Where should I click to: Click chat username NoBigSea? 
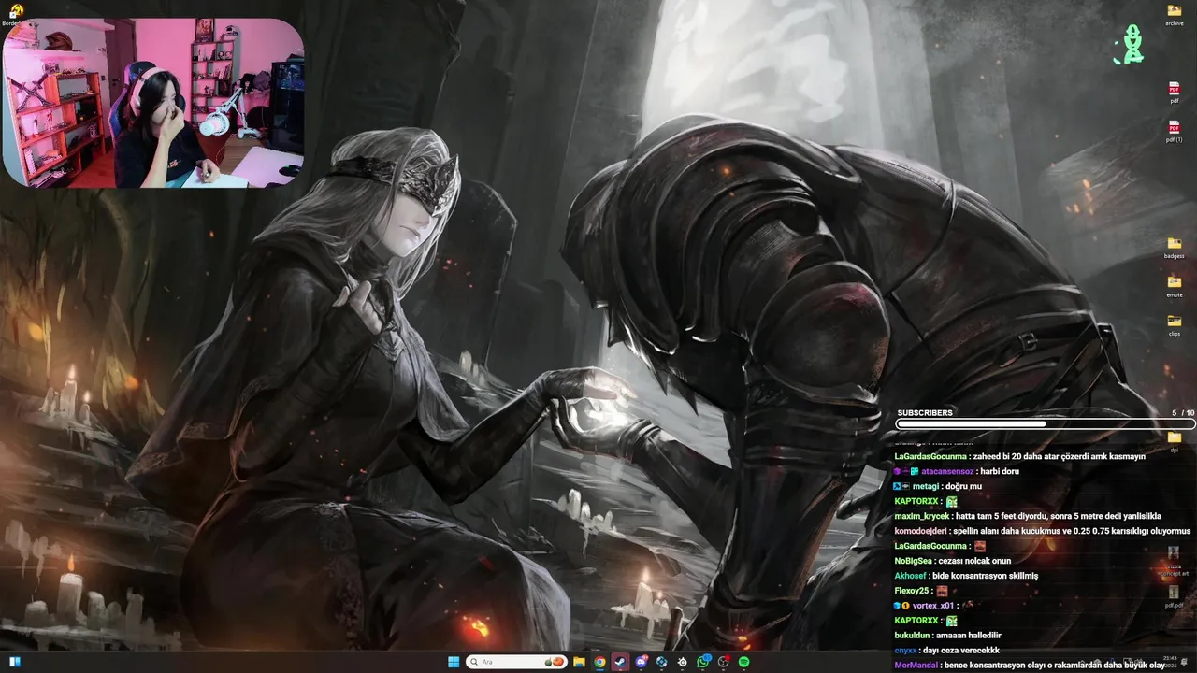click(914, 561)
